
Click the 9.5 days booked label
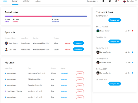(16, 20)
